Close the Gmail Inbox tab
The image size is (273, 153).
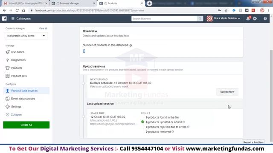tap(46, 3)
